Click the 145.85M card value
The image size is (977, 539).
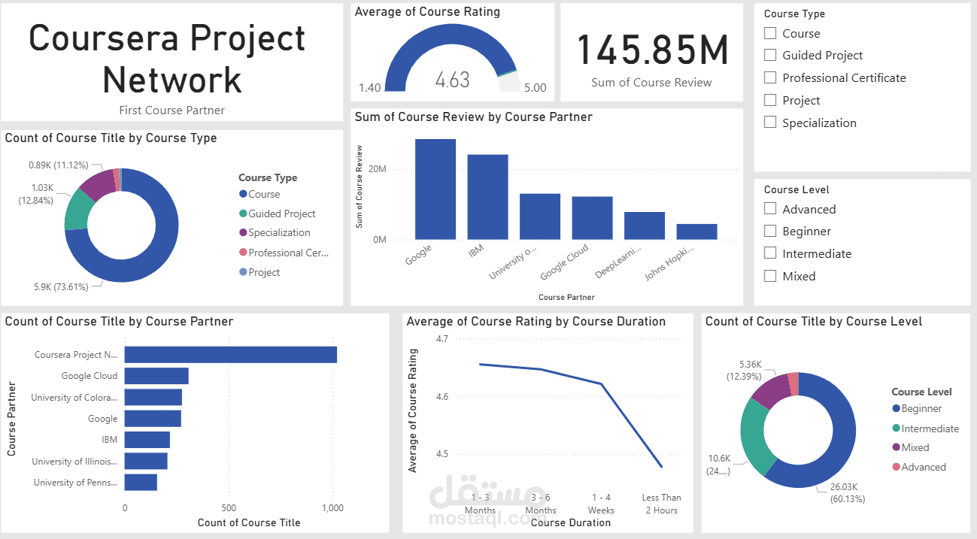point(652,50)
